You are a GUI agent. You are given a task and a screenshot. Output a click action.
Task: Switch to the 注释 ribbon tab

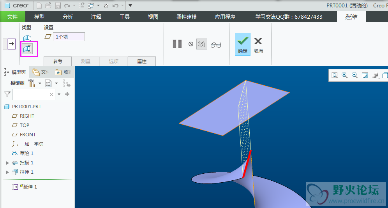pos(96,17)
